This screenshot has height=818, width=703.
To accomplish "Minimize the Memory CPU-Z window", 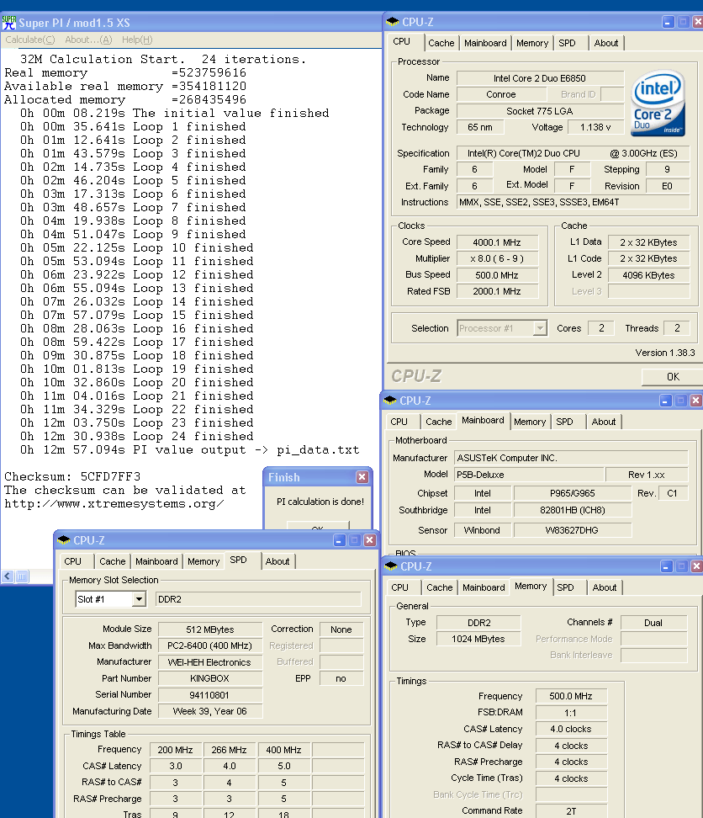I will tap(667, 566).
